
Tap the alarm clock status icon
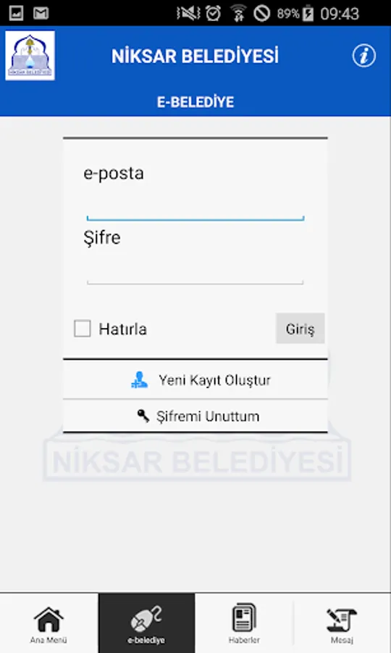[x=213, y=13]
